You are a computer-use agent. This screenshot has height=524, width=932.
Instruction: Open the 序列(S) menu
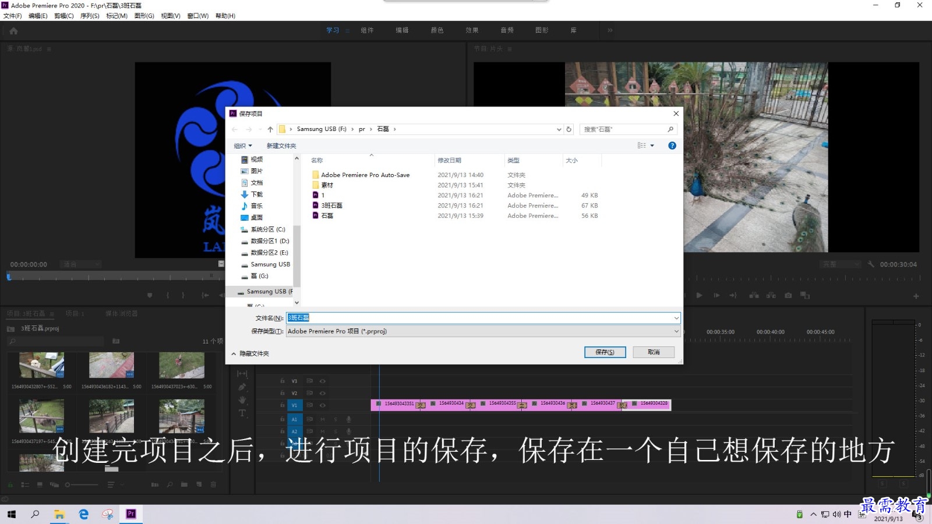tap(90, 16)
